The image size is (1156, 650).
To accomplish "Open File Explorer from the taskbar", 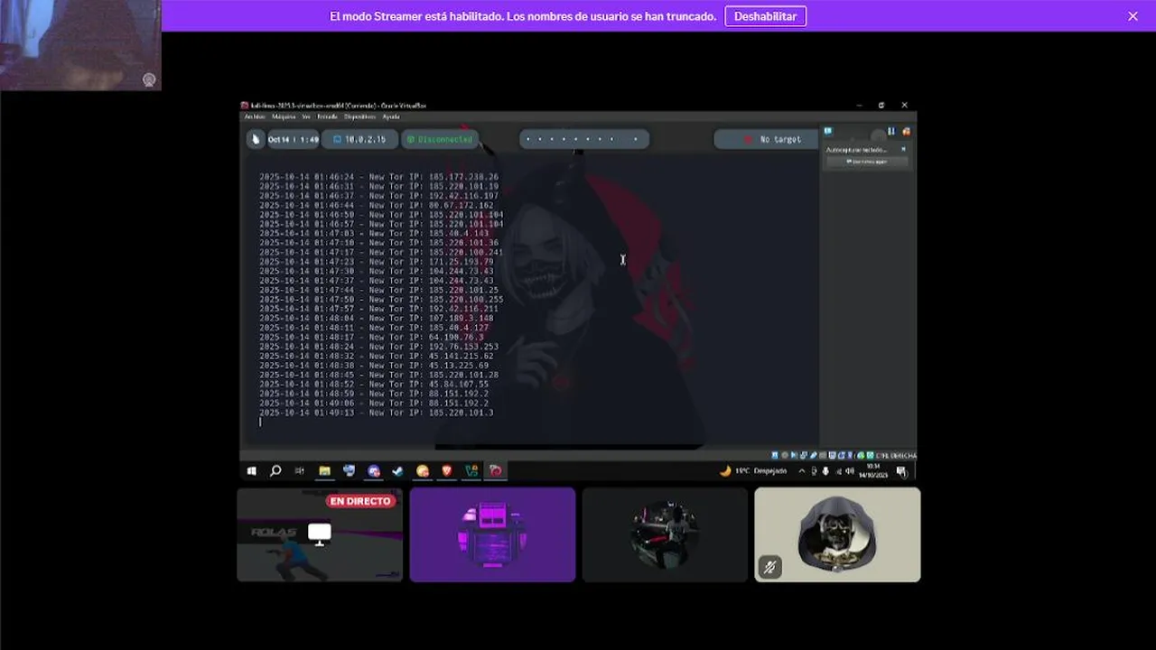I will 325,471.
